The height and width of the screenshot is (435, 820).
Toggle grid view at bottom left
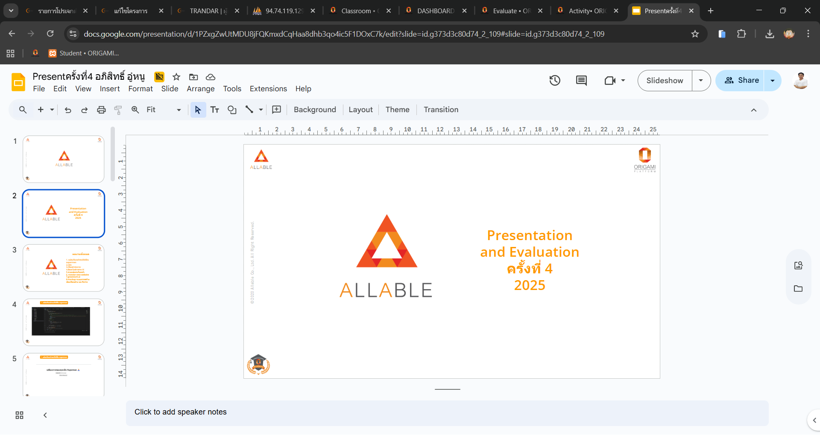click(19, 415)
